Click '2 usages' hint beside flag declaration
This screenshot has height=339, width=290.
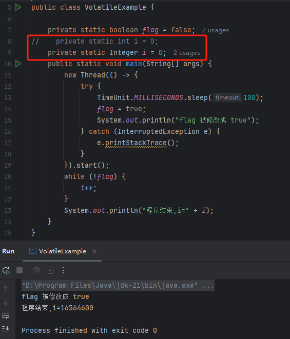click(x=216, y=30)
